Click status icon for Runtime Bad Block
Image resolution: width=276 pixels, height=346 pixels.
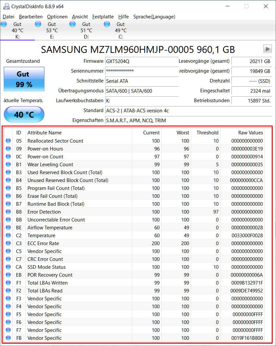point(8,204)
